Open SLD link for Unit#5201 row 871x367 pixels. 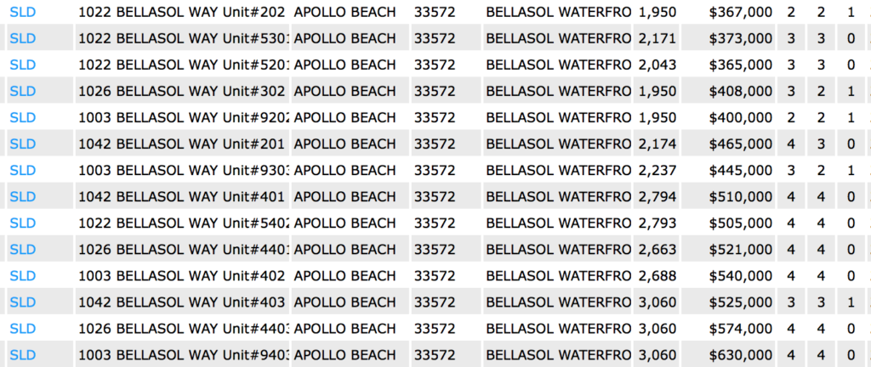tap(23, 65)
